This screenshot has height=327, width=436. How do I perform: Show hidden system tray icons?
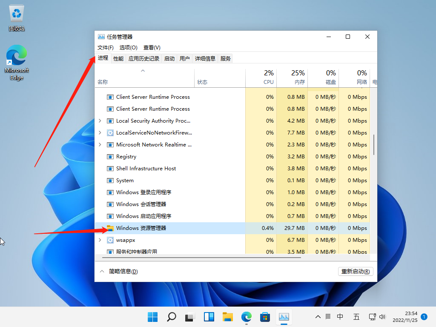tap(318, 317)
